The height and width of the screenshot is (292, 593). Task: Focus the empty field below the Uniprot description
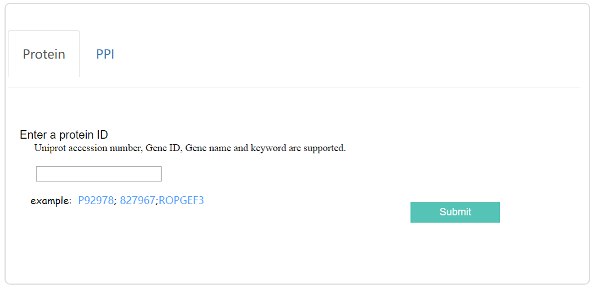[99, 174]
